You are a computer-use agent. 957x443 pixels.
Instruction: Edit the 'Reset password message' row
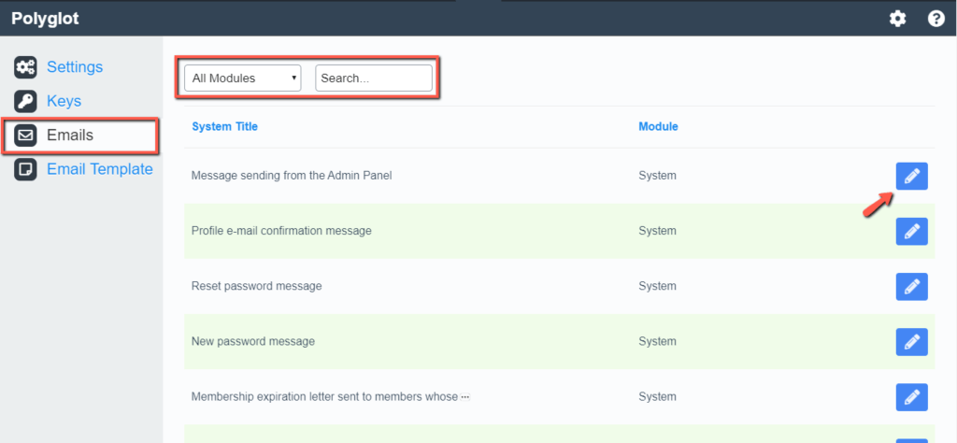(x=912, y=286)
